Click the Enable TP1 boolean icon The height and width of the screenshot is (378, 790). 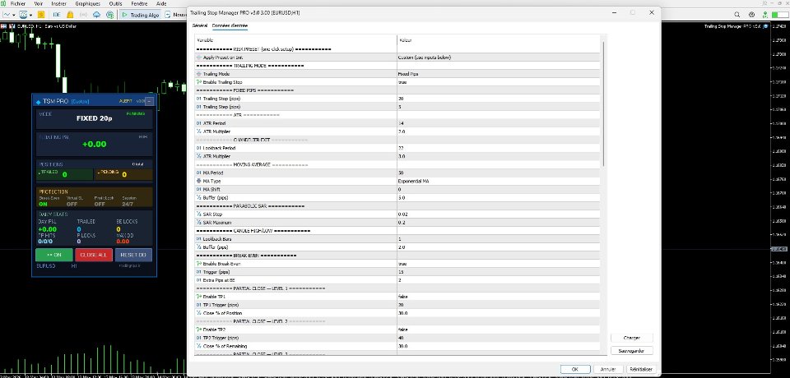tap(199, 297)
